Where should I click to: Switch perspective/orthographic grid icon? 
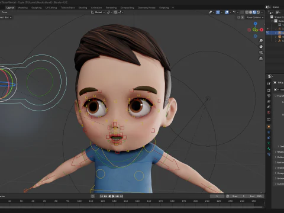(261, 59)
